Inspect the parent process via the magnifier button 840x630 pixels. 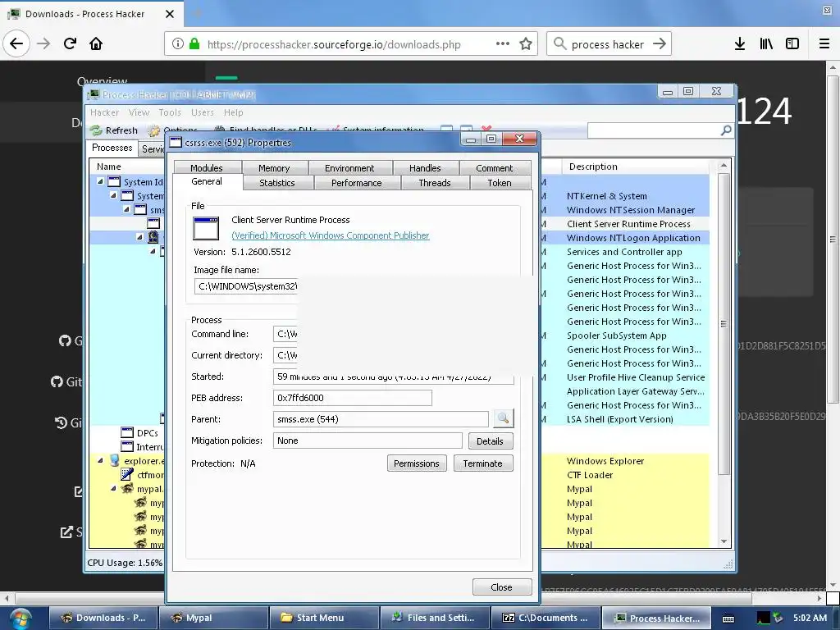tap(503, 418)
